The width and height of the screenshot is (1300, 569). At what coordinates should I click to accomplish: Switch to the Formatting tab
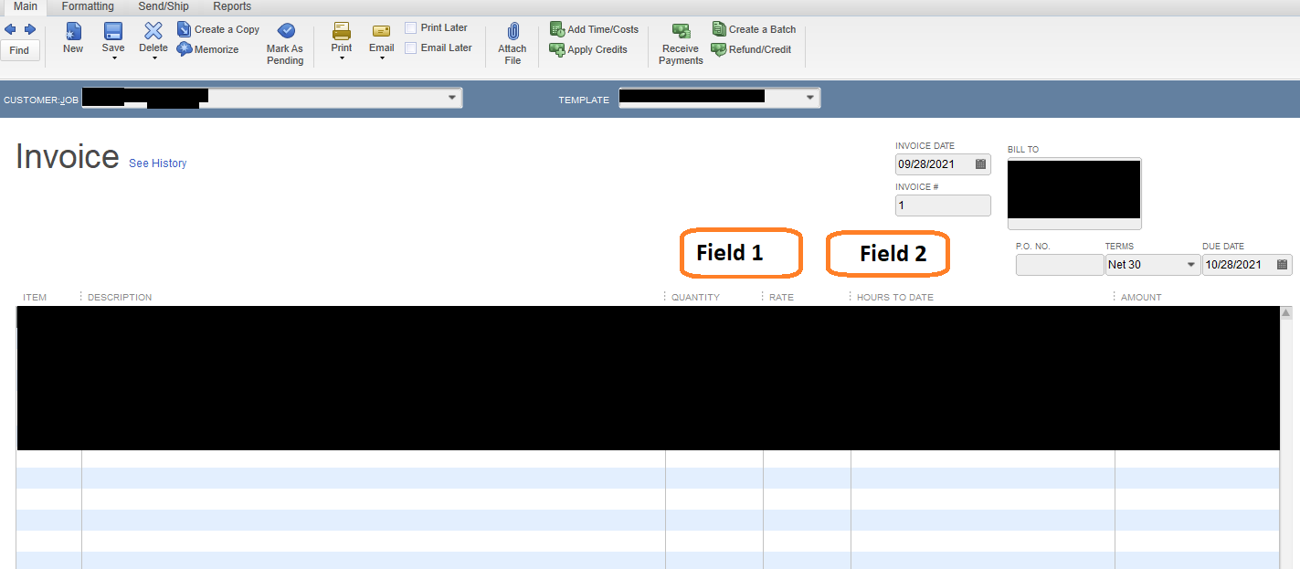(87, 6)
